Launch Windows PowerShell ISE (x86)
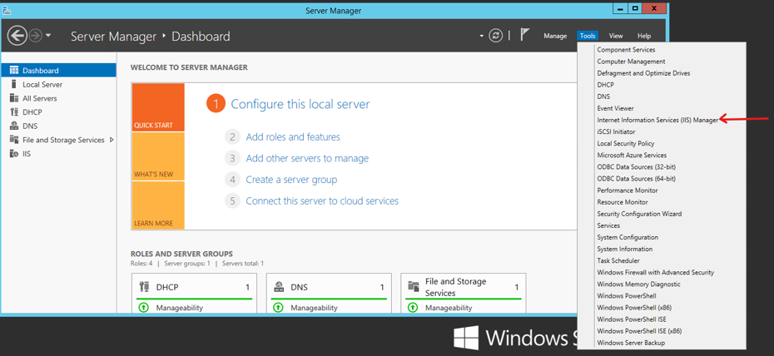This screenshot has width=774, height=356. [x=639, y=331]
